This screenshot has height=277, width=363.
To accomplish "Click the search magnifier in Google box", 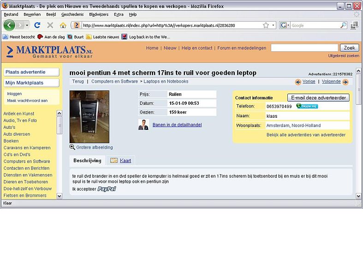I will coord(343,25).
